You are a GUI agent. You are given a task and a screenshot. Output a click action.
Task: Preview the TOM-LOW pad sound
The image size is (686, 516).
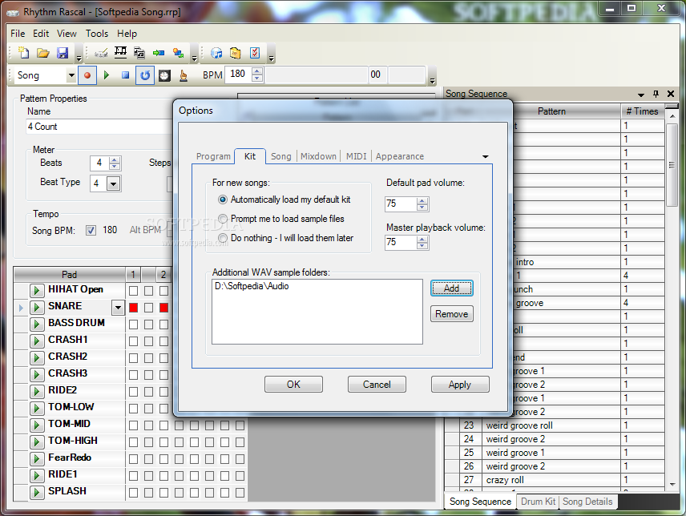pyautogui.click(x=37, y=408)
